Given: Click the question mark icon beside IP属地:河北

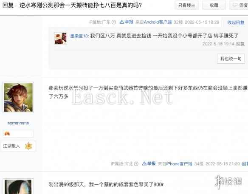Looking at the screenshot, I should 136,164.
